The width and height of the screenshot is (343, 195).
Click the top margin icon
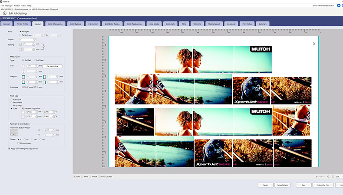23,77
